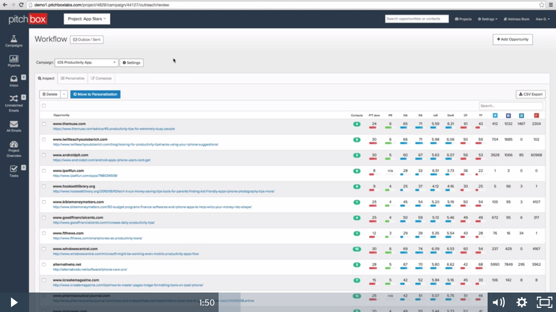Sort by the Twitter column icon

pos(495,116)
